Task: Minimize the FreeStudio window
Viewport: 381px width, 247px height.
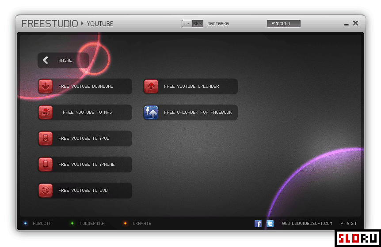Action: click(x=346, y=24)
